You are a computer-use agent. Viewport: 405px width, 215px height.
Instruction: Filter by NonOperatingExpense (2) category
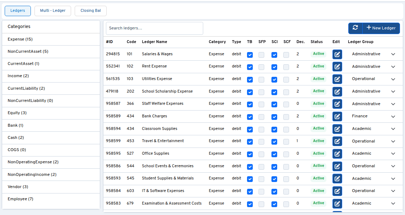click(x=51, y=162)
